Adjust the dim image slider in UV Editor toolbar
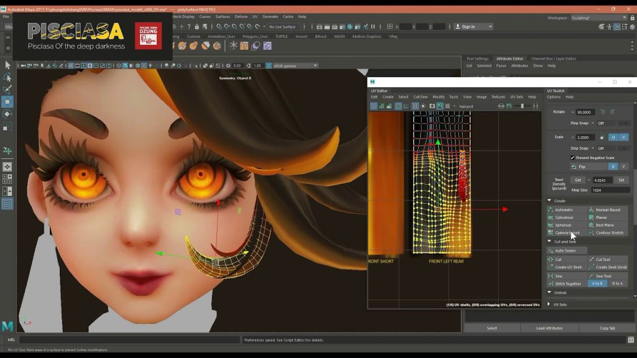The width and height of the screenshot is (637, 358). [x=523, y=106]
